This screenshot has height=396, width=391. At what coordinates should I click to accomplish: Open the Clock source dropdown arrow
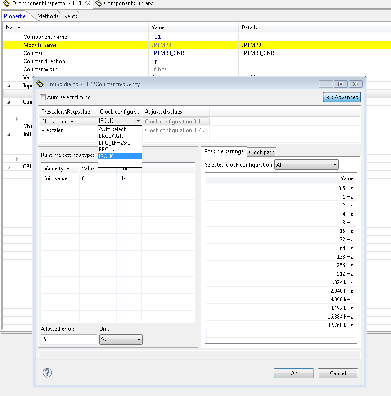[x=138, y=121]
